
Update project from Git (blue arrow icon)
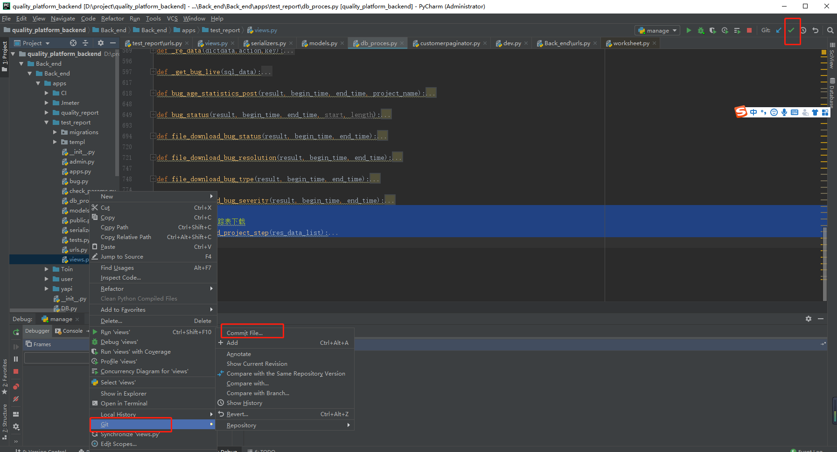[778, 30]
